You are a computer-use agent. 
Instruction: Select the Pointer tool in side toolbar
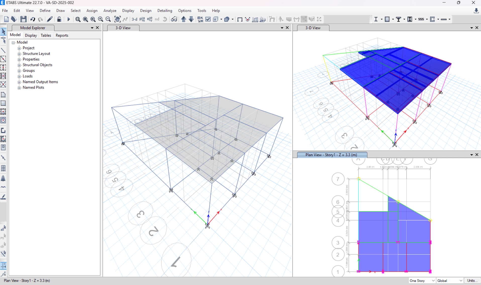pyautogui.click(x=3, y=32)
